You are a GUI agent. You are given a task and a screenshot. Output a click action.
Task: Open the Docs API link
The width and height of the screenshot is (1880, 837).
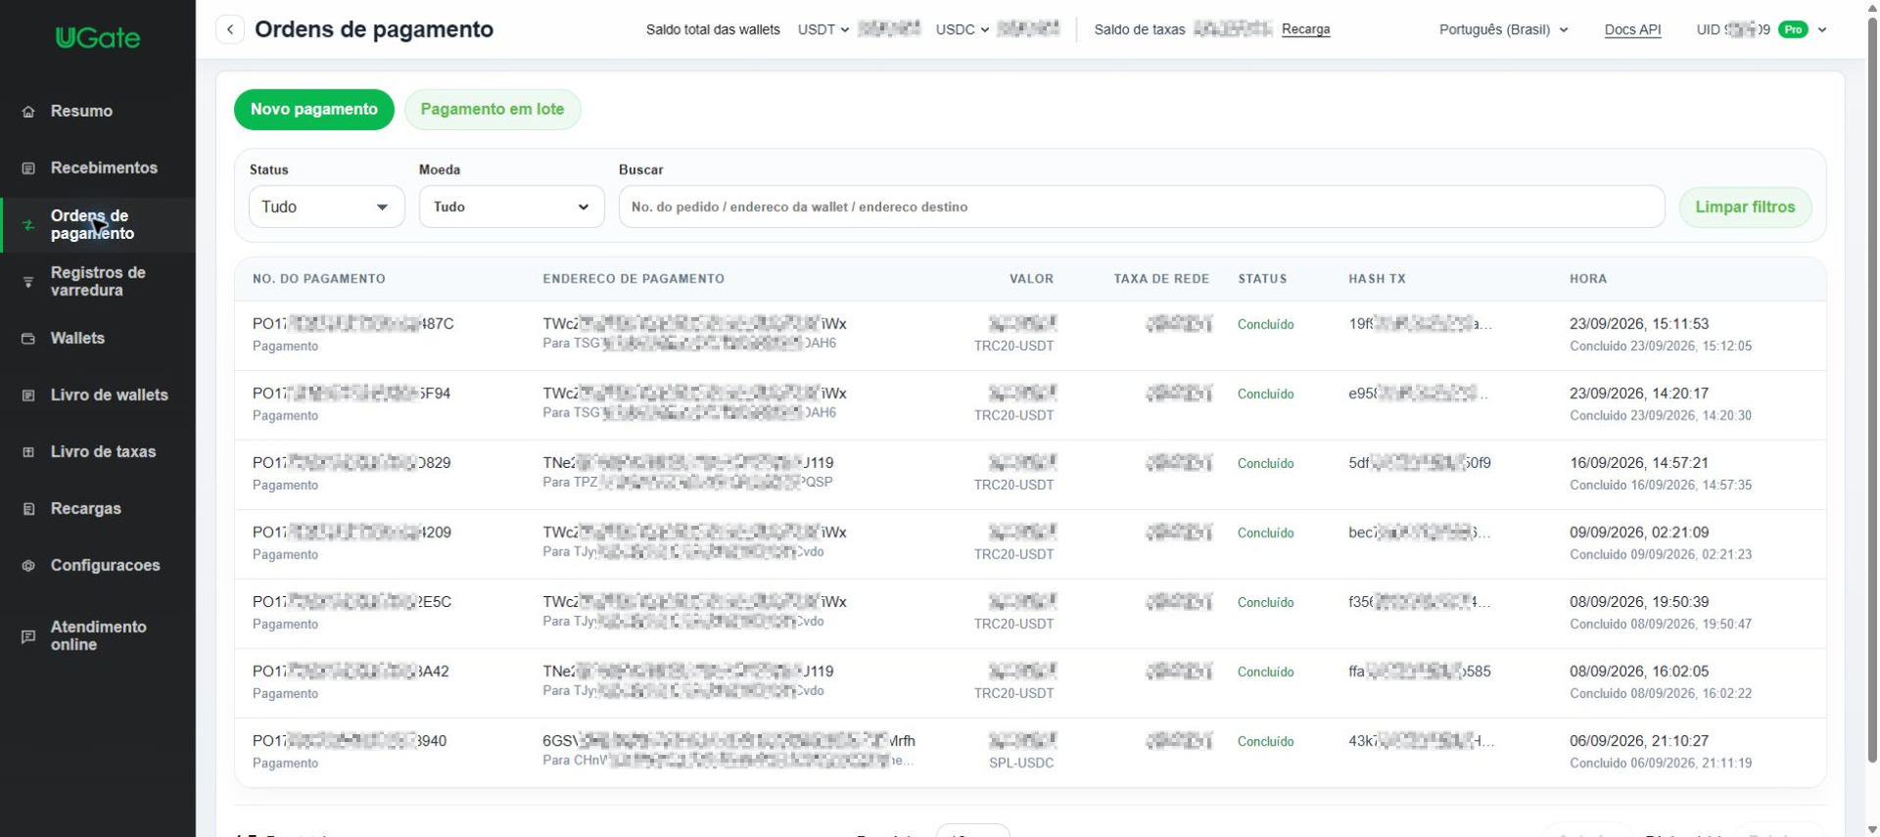(x=1632, y=29)
